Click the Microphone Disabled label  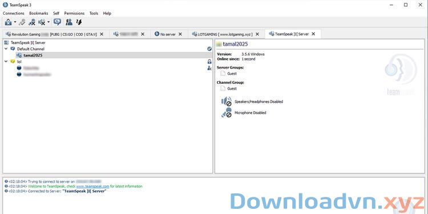[x=251, y=113]
